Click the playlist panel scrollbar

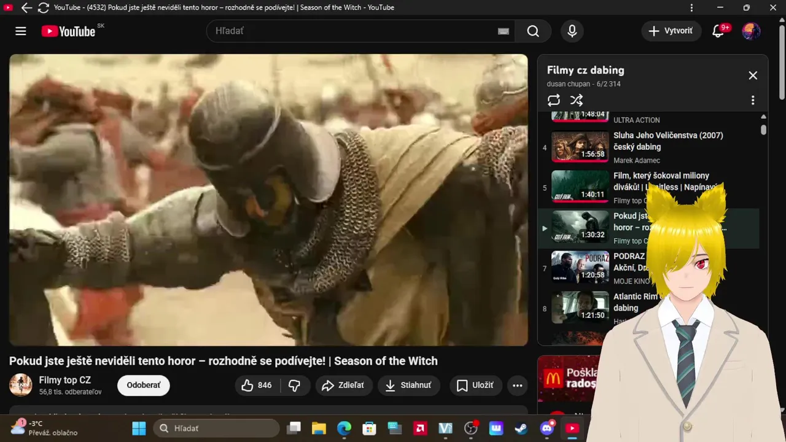click(763, 130)
